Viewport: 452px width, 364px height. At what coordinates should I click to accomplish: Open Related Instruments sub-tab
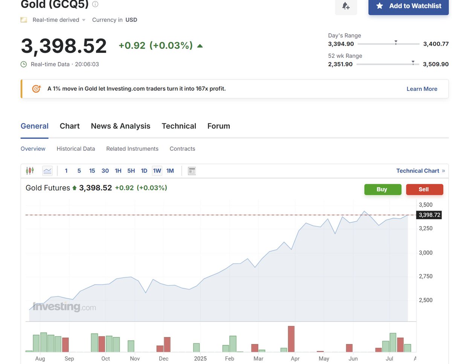(x=132, y=149)
